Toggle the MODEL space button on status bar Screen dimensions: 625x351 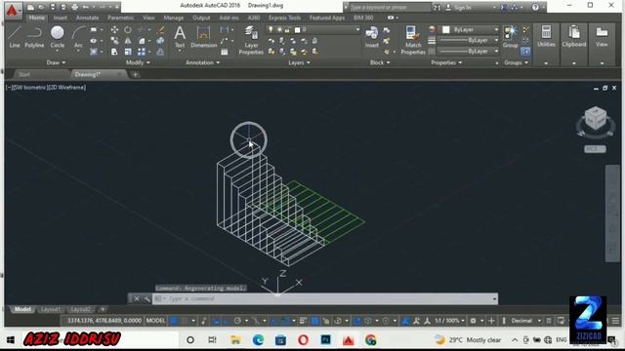(x=155, y=321)
